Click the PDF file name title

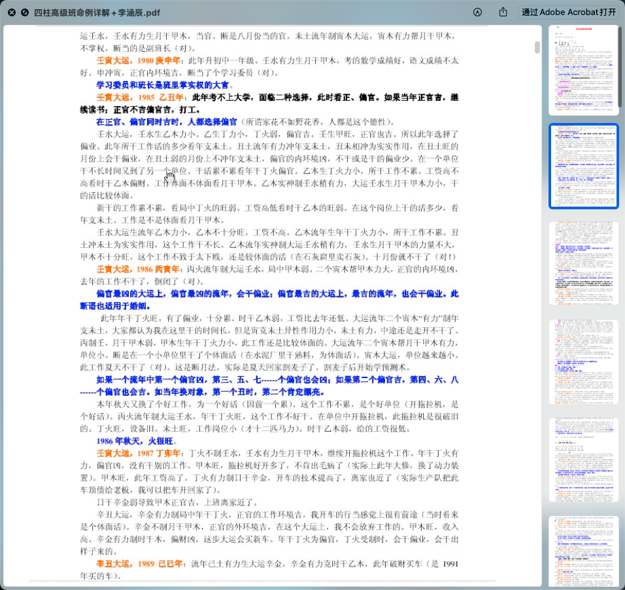(97, 12)
